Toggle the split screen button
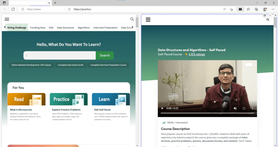This screenshot has height=147, width=278. point(240,9)
